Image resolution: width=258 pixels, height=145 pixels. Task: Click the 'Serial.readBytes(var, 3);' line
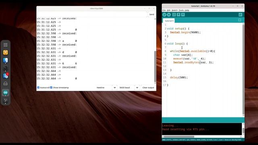(x=193, y=62)
